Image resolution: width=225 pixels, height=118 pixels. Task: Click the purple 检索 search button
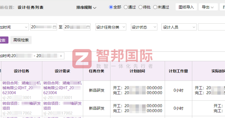coord(4,40)
